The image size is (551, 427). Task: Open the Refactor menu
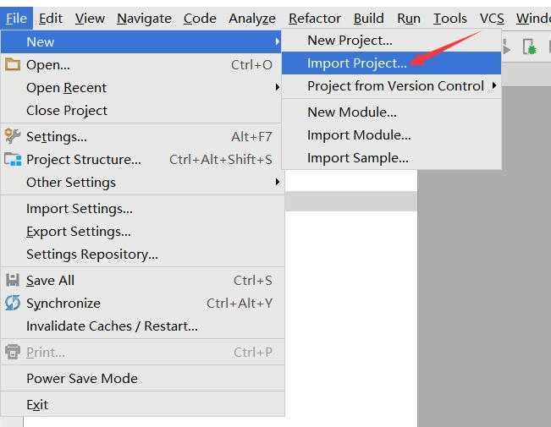pyautogui.click(x=315, y=19)
